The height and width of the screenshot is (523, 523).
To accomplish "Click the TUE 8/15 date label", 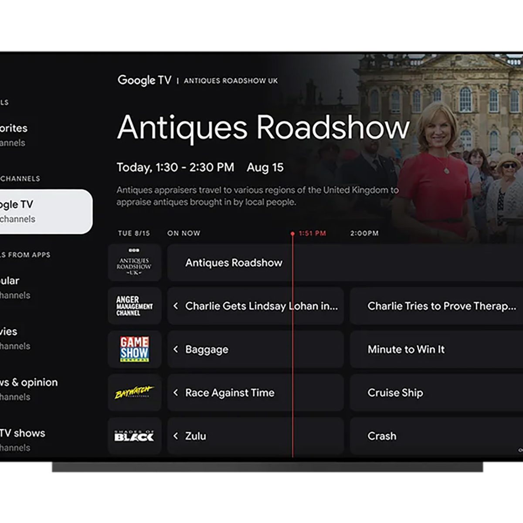I will 134,234.
